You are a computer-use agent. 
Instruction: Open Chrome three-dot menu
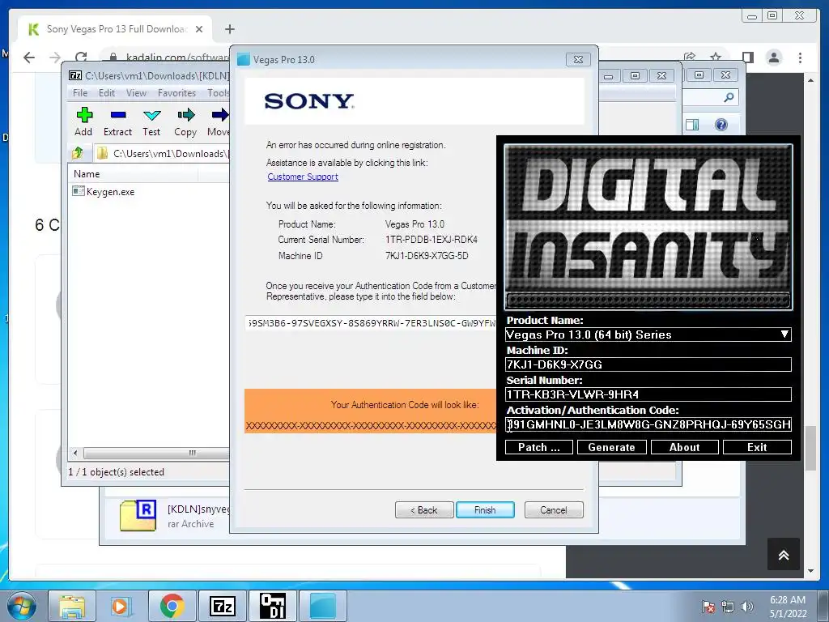click(800, 58)
